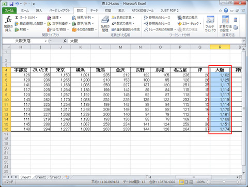
Task: Minimize the ribbon caret icon
Action: click(220, 11)
